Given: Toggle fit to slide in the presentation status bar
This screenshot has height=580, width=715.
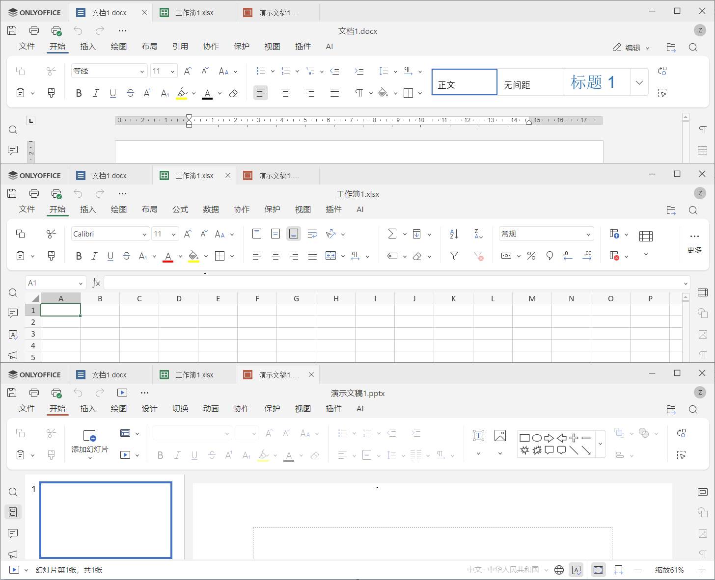Looking at the screenshot, I should point(598,570).
